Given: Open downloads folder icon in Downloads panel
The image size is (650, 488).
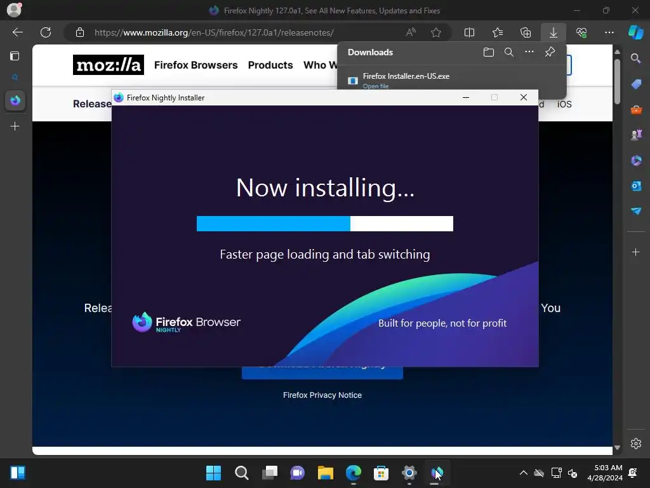Looking at the screenshot, I should (x=489, y=52).
